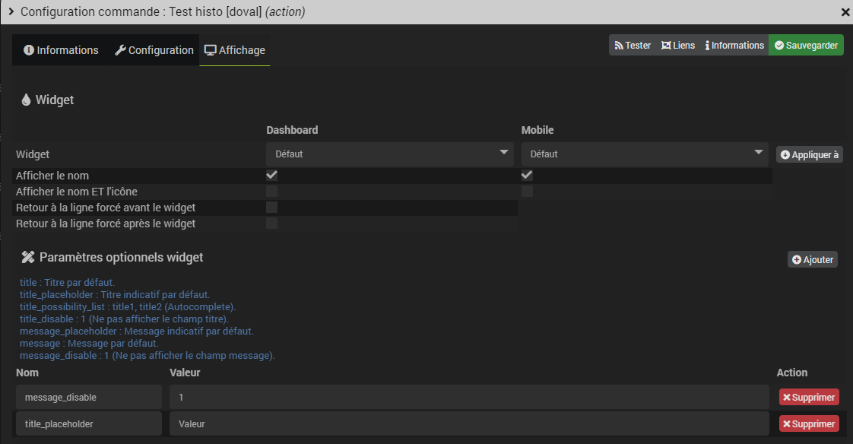
Task: Enable Retour à la ligne forcé avant widget
Action: click(271, 208)
